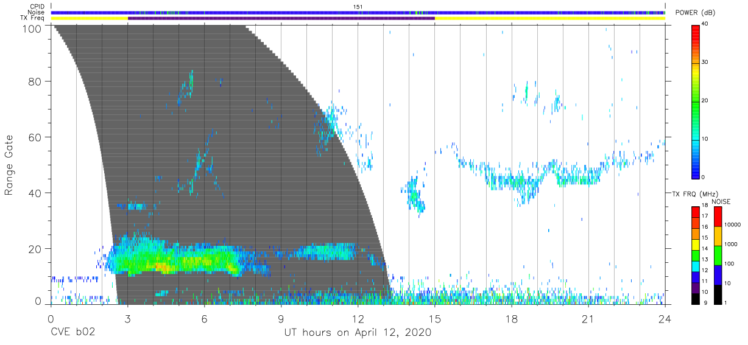748x345 pixels.
Task: Click the 20 tick on power colorbar
Action: point(705,101)
